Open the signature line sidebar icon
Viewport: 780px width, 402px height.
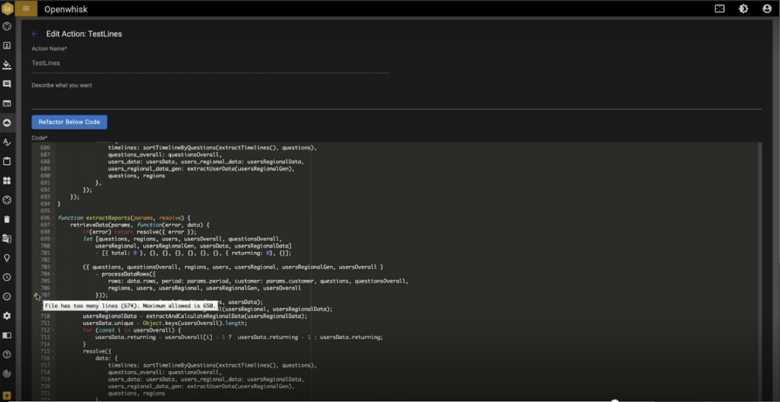point(7,142)
